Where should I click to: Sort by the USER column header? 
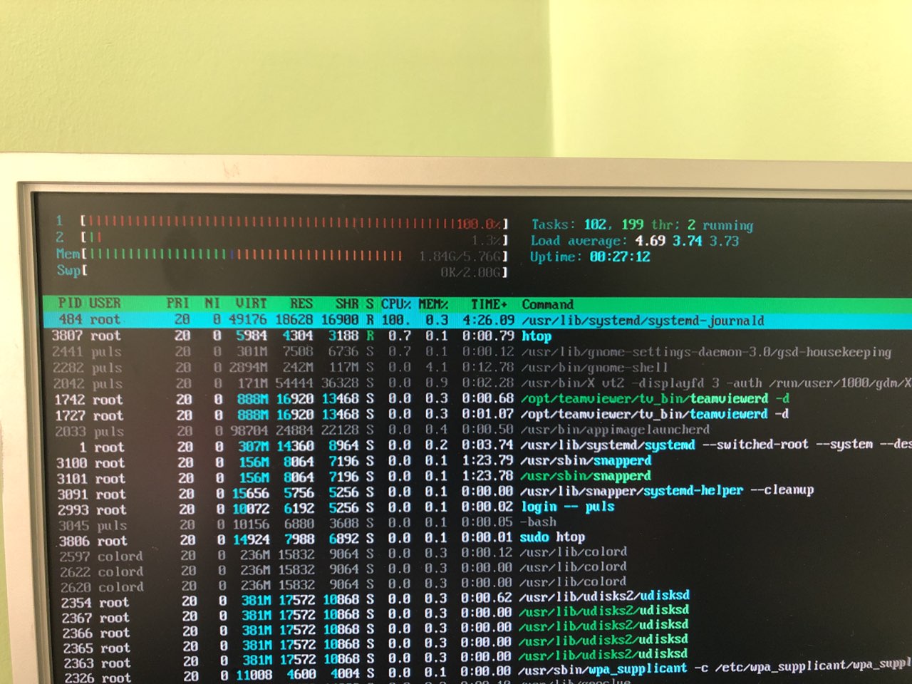coord(105,303)
